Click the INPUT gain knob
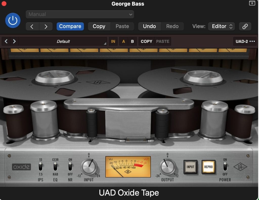Screen dimensions: 259x200 [89, 167]
